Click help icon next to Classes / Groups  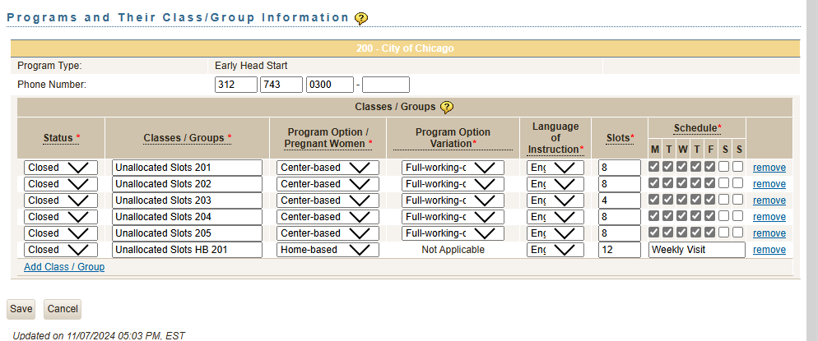tap(447, 107)
